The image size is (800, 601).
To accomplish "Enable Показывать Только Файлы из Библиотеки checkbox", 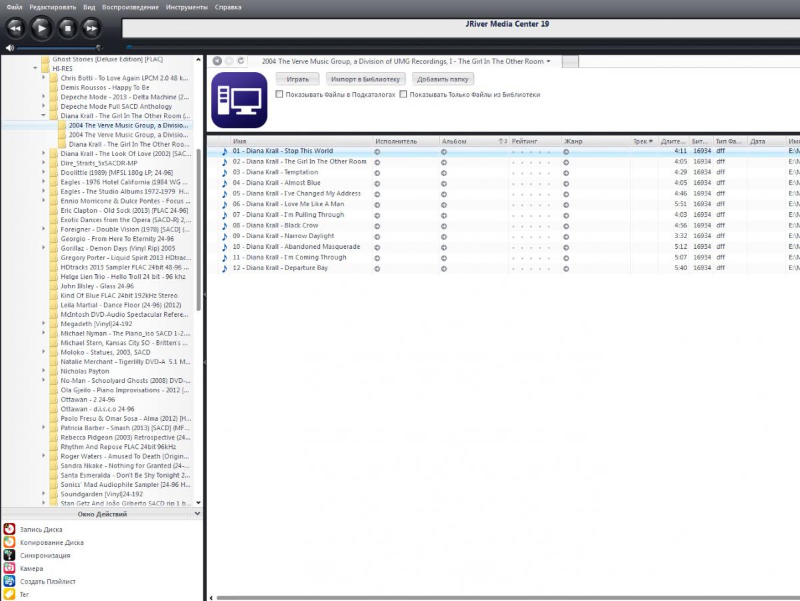I will point(403,95).
